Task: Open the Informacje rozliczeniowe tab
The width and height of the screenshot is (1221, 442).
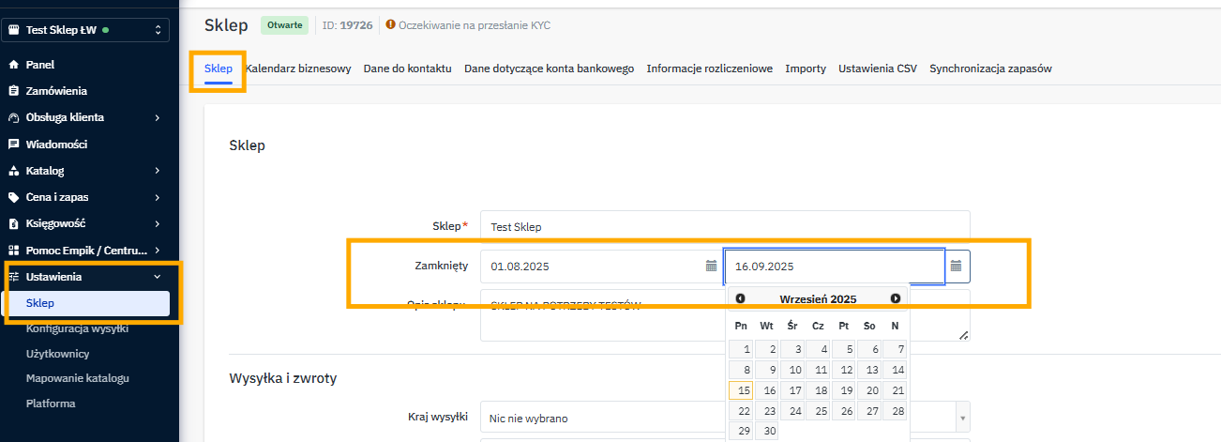Action: tap(709, 69)
